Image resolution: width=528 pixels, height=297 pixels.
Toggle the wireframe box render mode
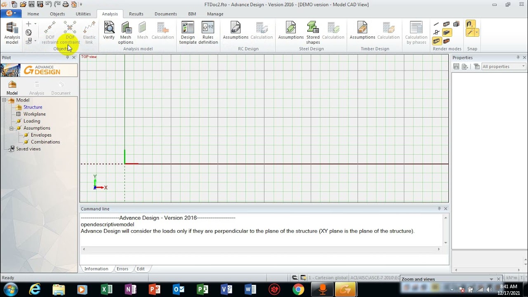456,24
